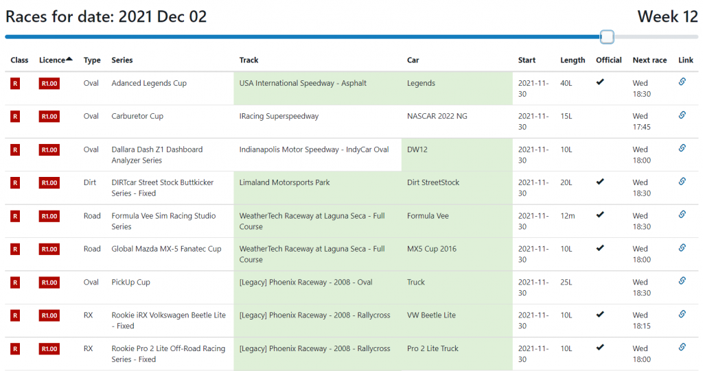The width and height of the screenshot is (703, 371).
Task: Click official checkmark for Formula Vee series
Action: (600, 215)
